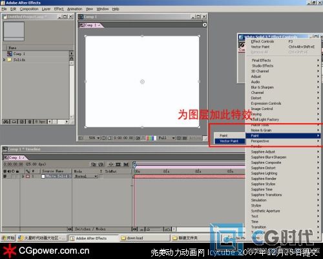Screen dimensions: 323x259
Task: Click the timeline zoom out mountain icon
Action: pos(141,229)
